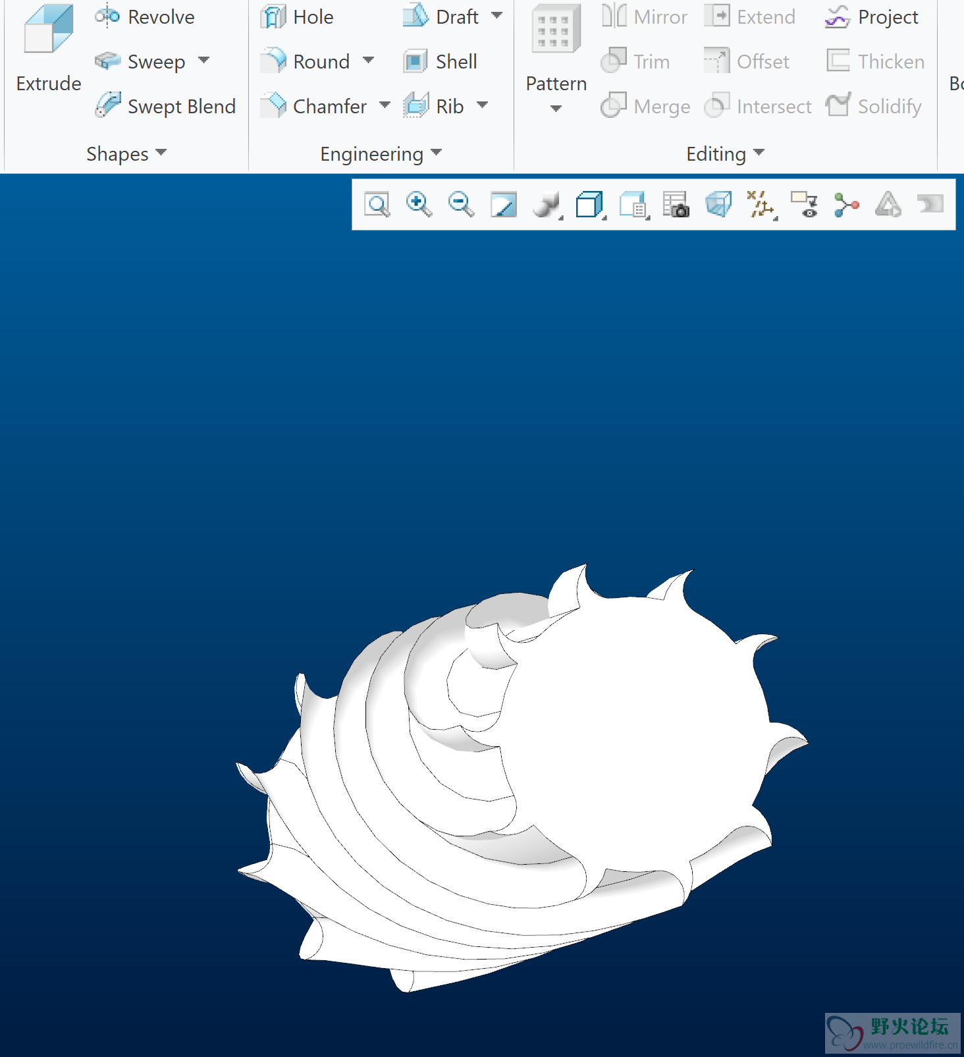This screenshot has height=1057, width=964.
Task: Open display style box icon
Action: click(590, 205)
